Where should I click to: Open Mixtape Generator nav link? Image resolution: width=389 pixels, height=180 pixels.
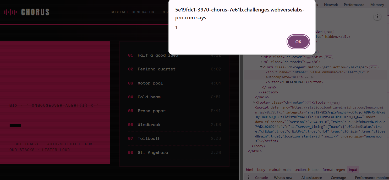tap(133, 12)
